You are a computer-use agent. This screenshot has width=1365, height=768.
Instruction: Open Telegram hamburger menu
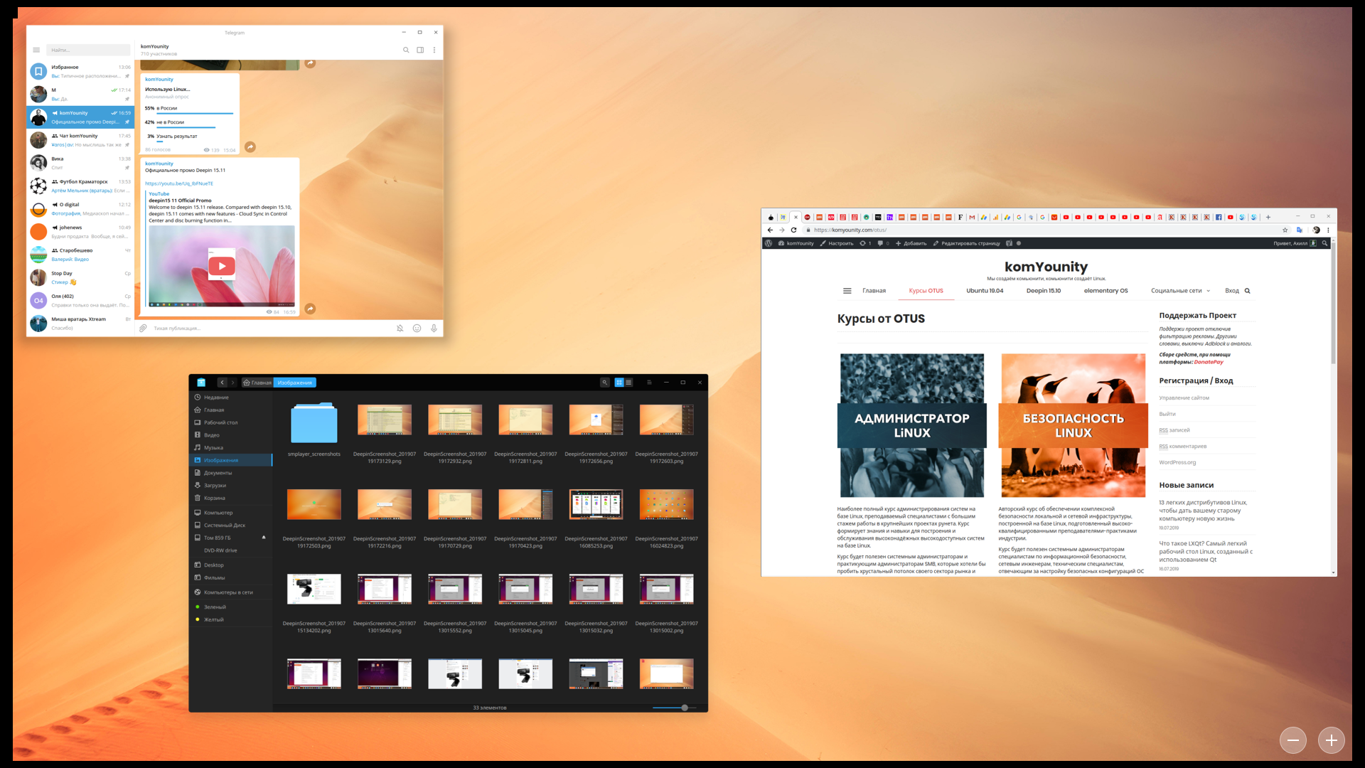tap(36, 50)
